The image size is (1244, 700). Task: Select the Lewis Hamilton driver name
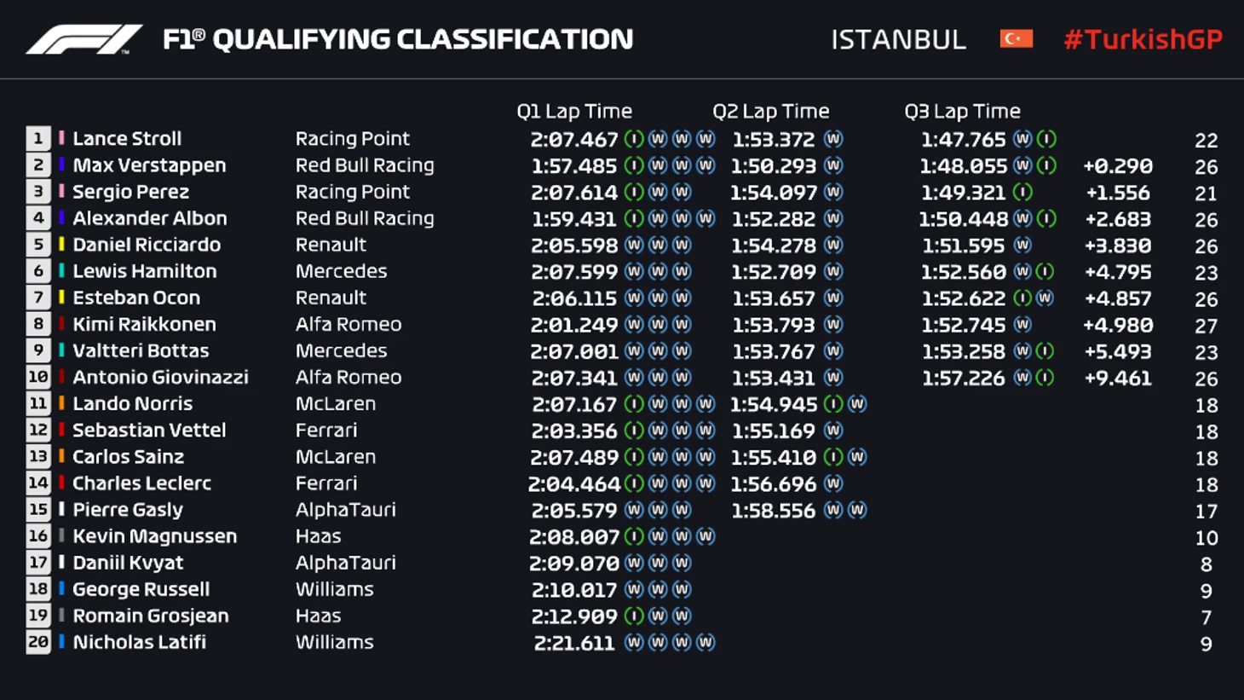(x=144, y=271)
